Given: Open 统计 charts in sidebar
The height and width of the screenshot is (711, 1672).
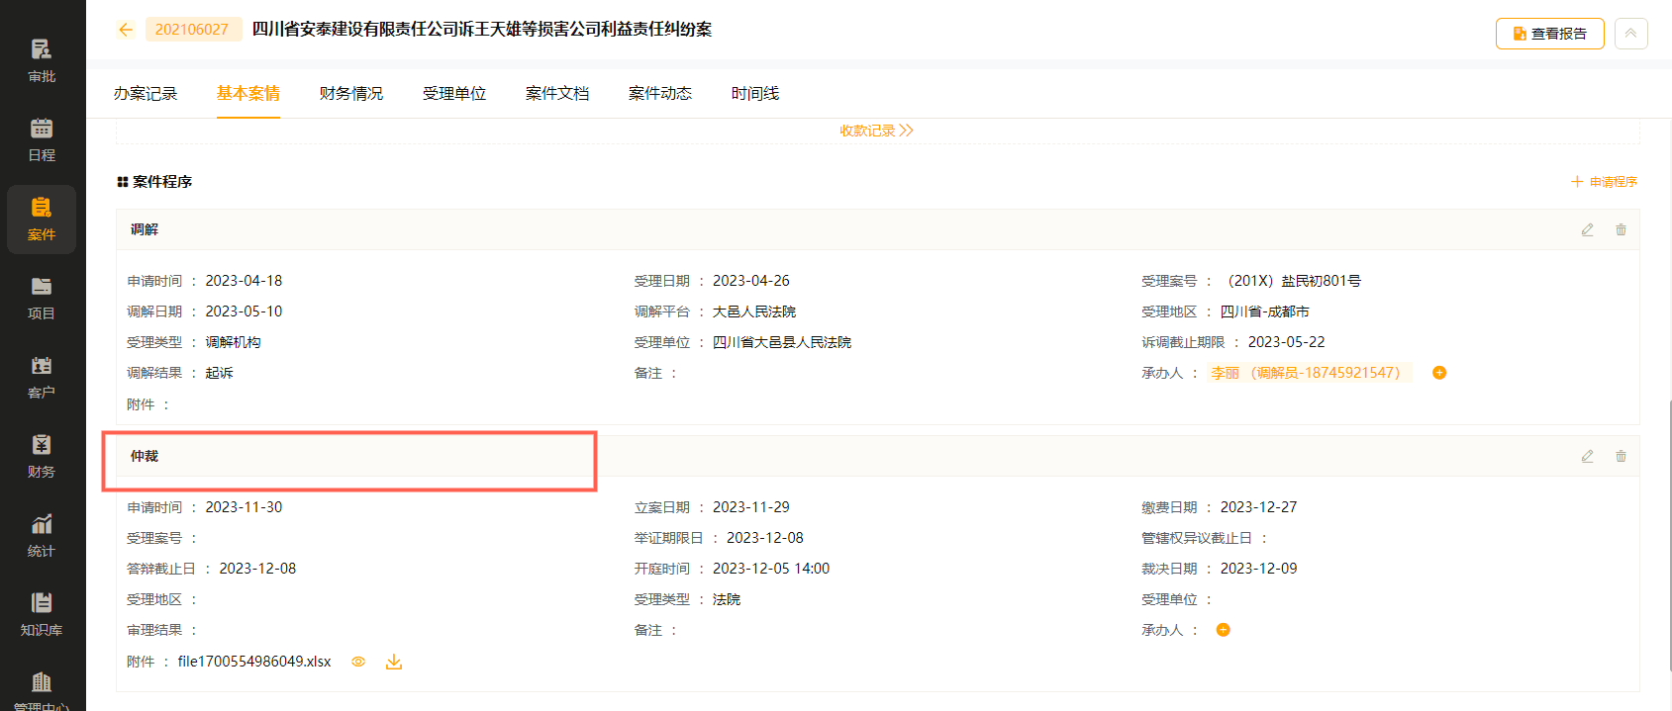Looking at the screenshot, I should [42, 535].
